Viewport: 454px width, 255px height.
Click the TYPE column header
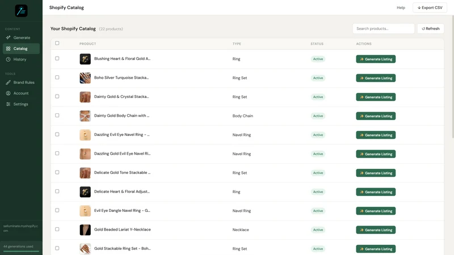[x=237, y=44]
